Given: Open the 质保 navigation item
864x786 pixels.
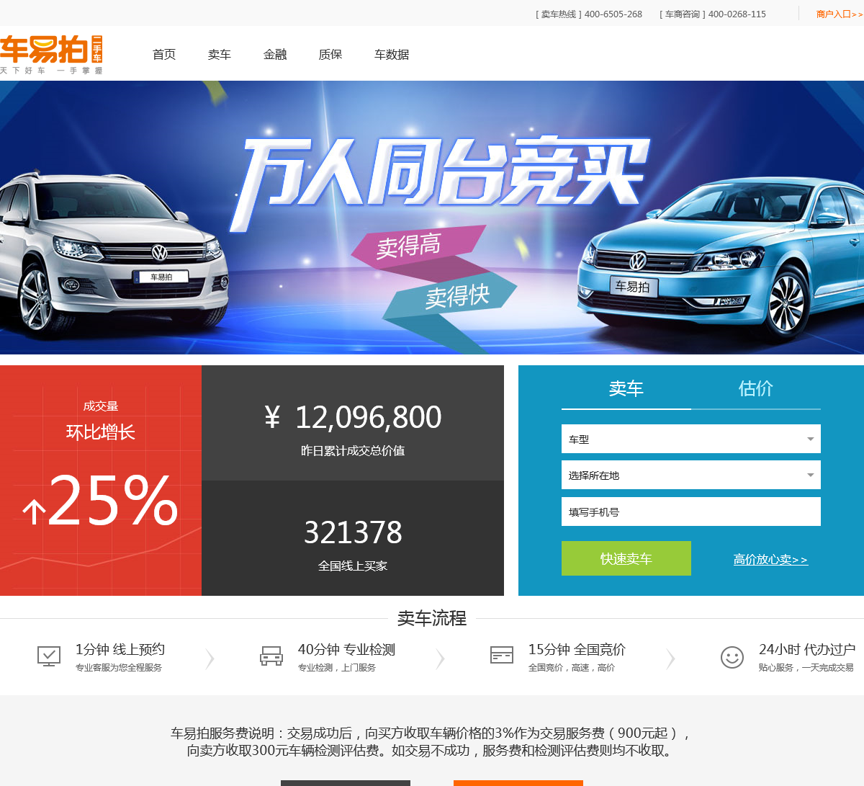Looking at the screenshot, I should pyautogui.click(x=330, y=55).
